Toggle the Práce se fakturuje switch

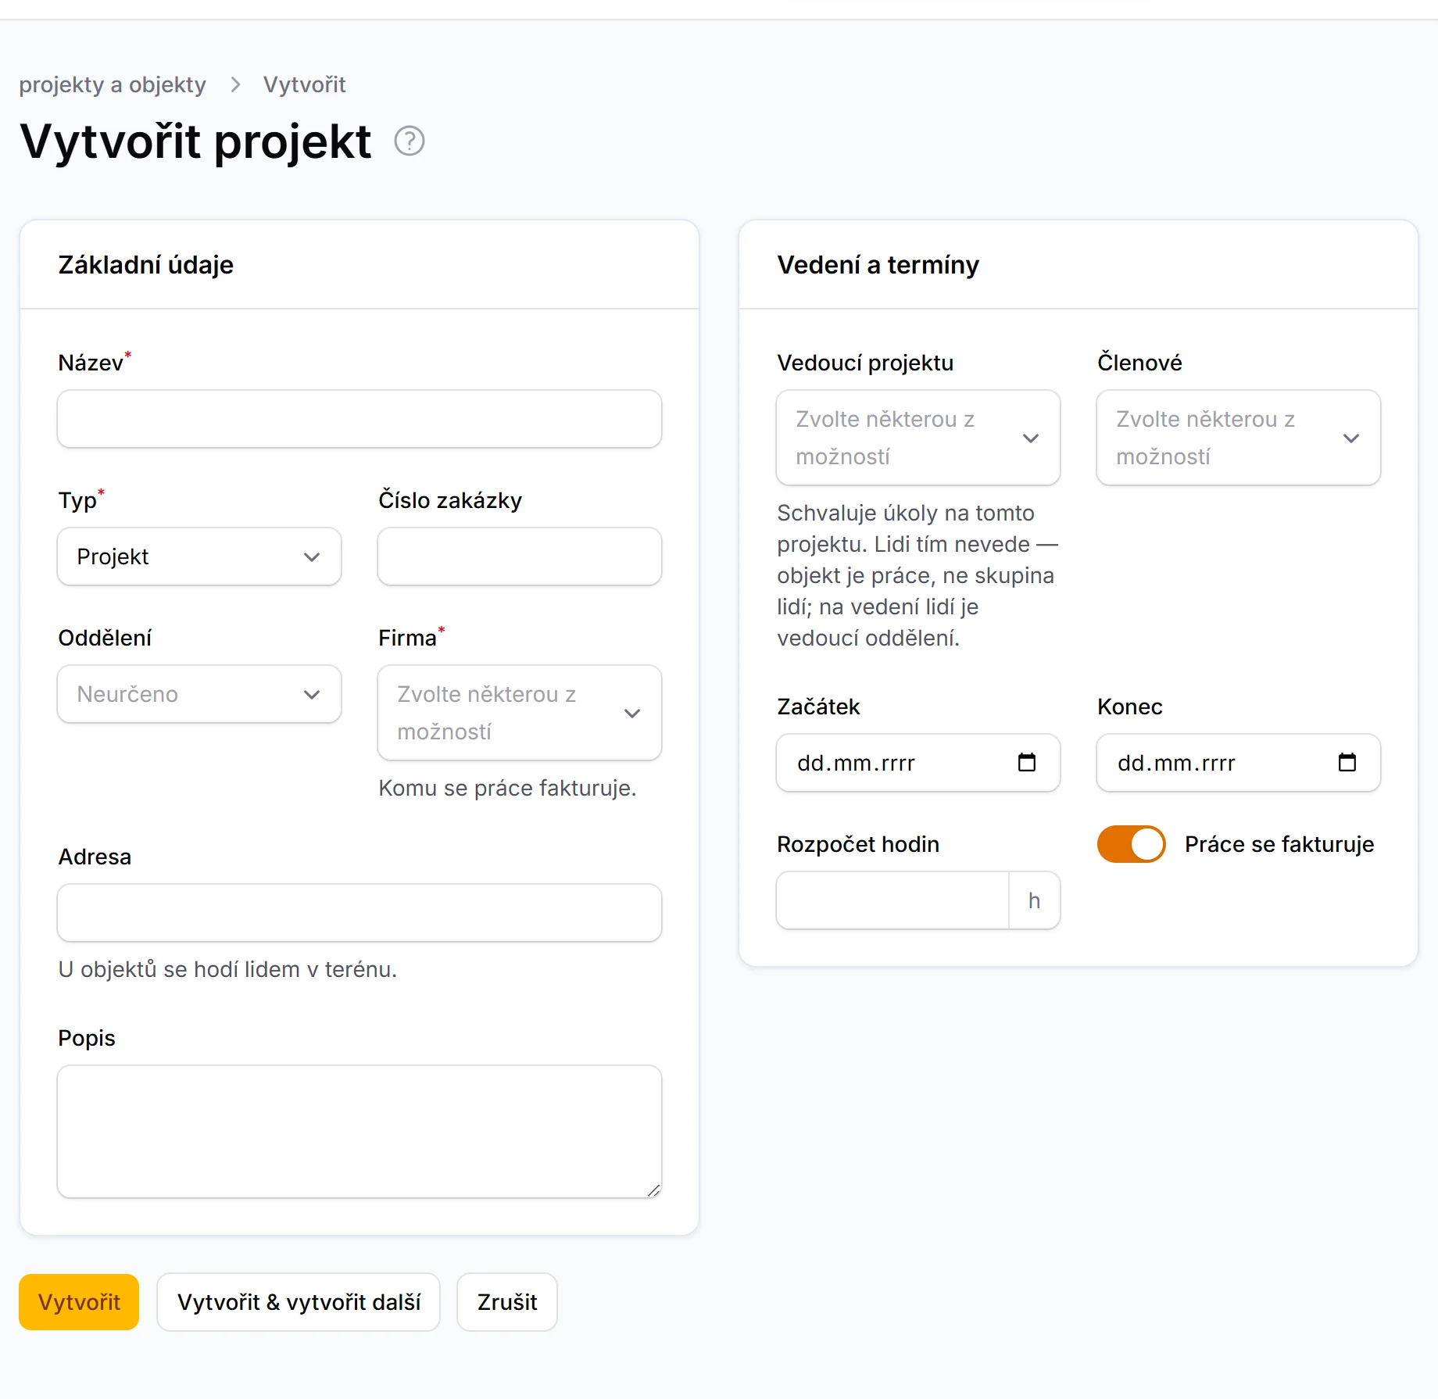click(x=1131, y=844)
